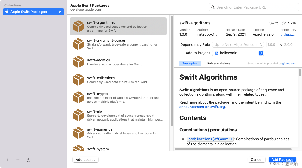Open the github repository link
This screenshot has width=302, height=168.
coord(288,34)
